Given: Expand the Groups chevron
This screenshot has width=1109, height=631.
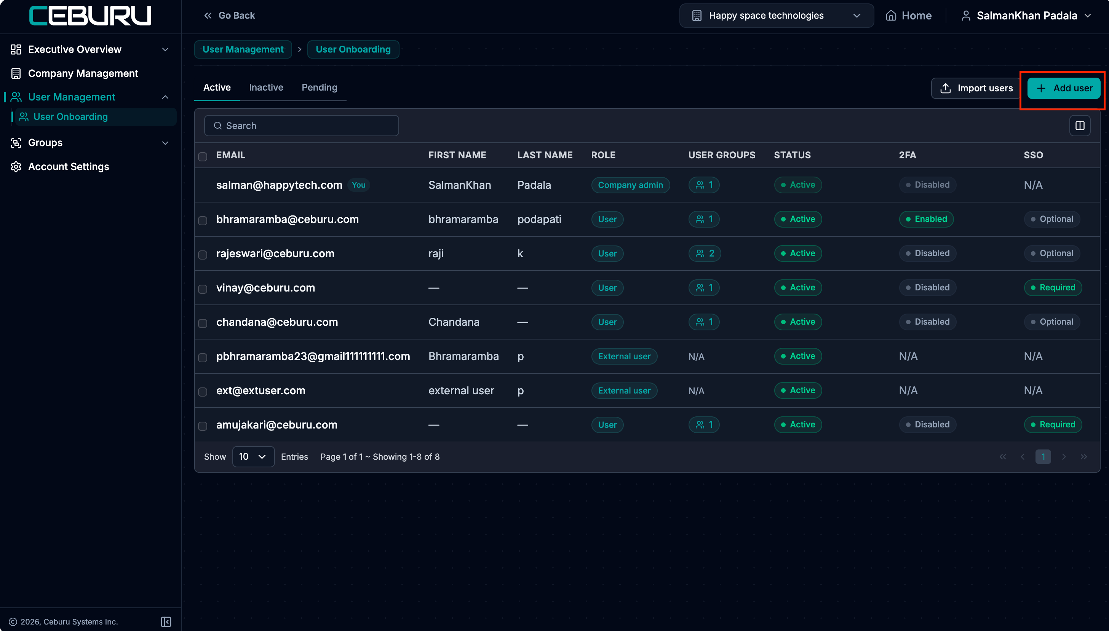Looking at the screenshot, I should click(165, 143).
